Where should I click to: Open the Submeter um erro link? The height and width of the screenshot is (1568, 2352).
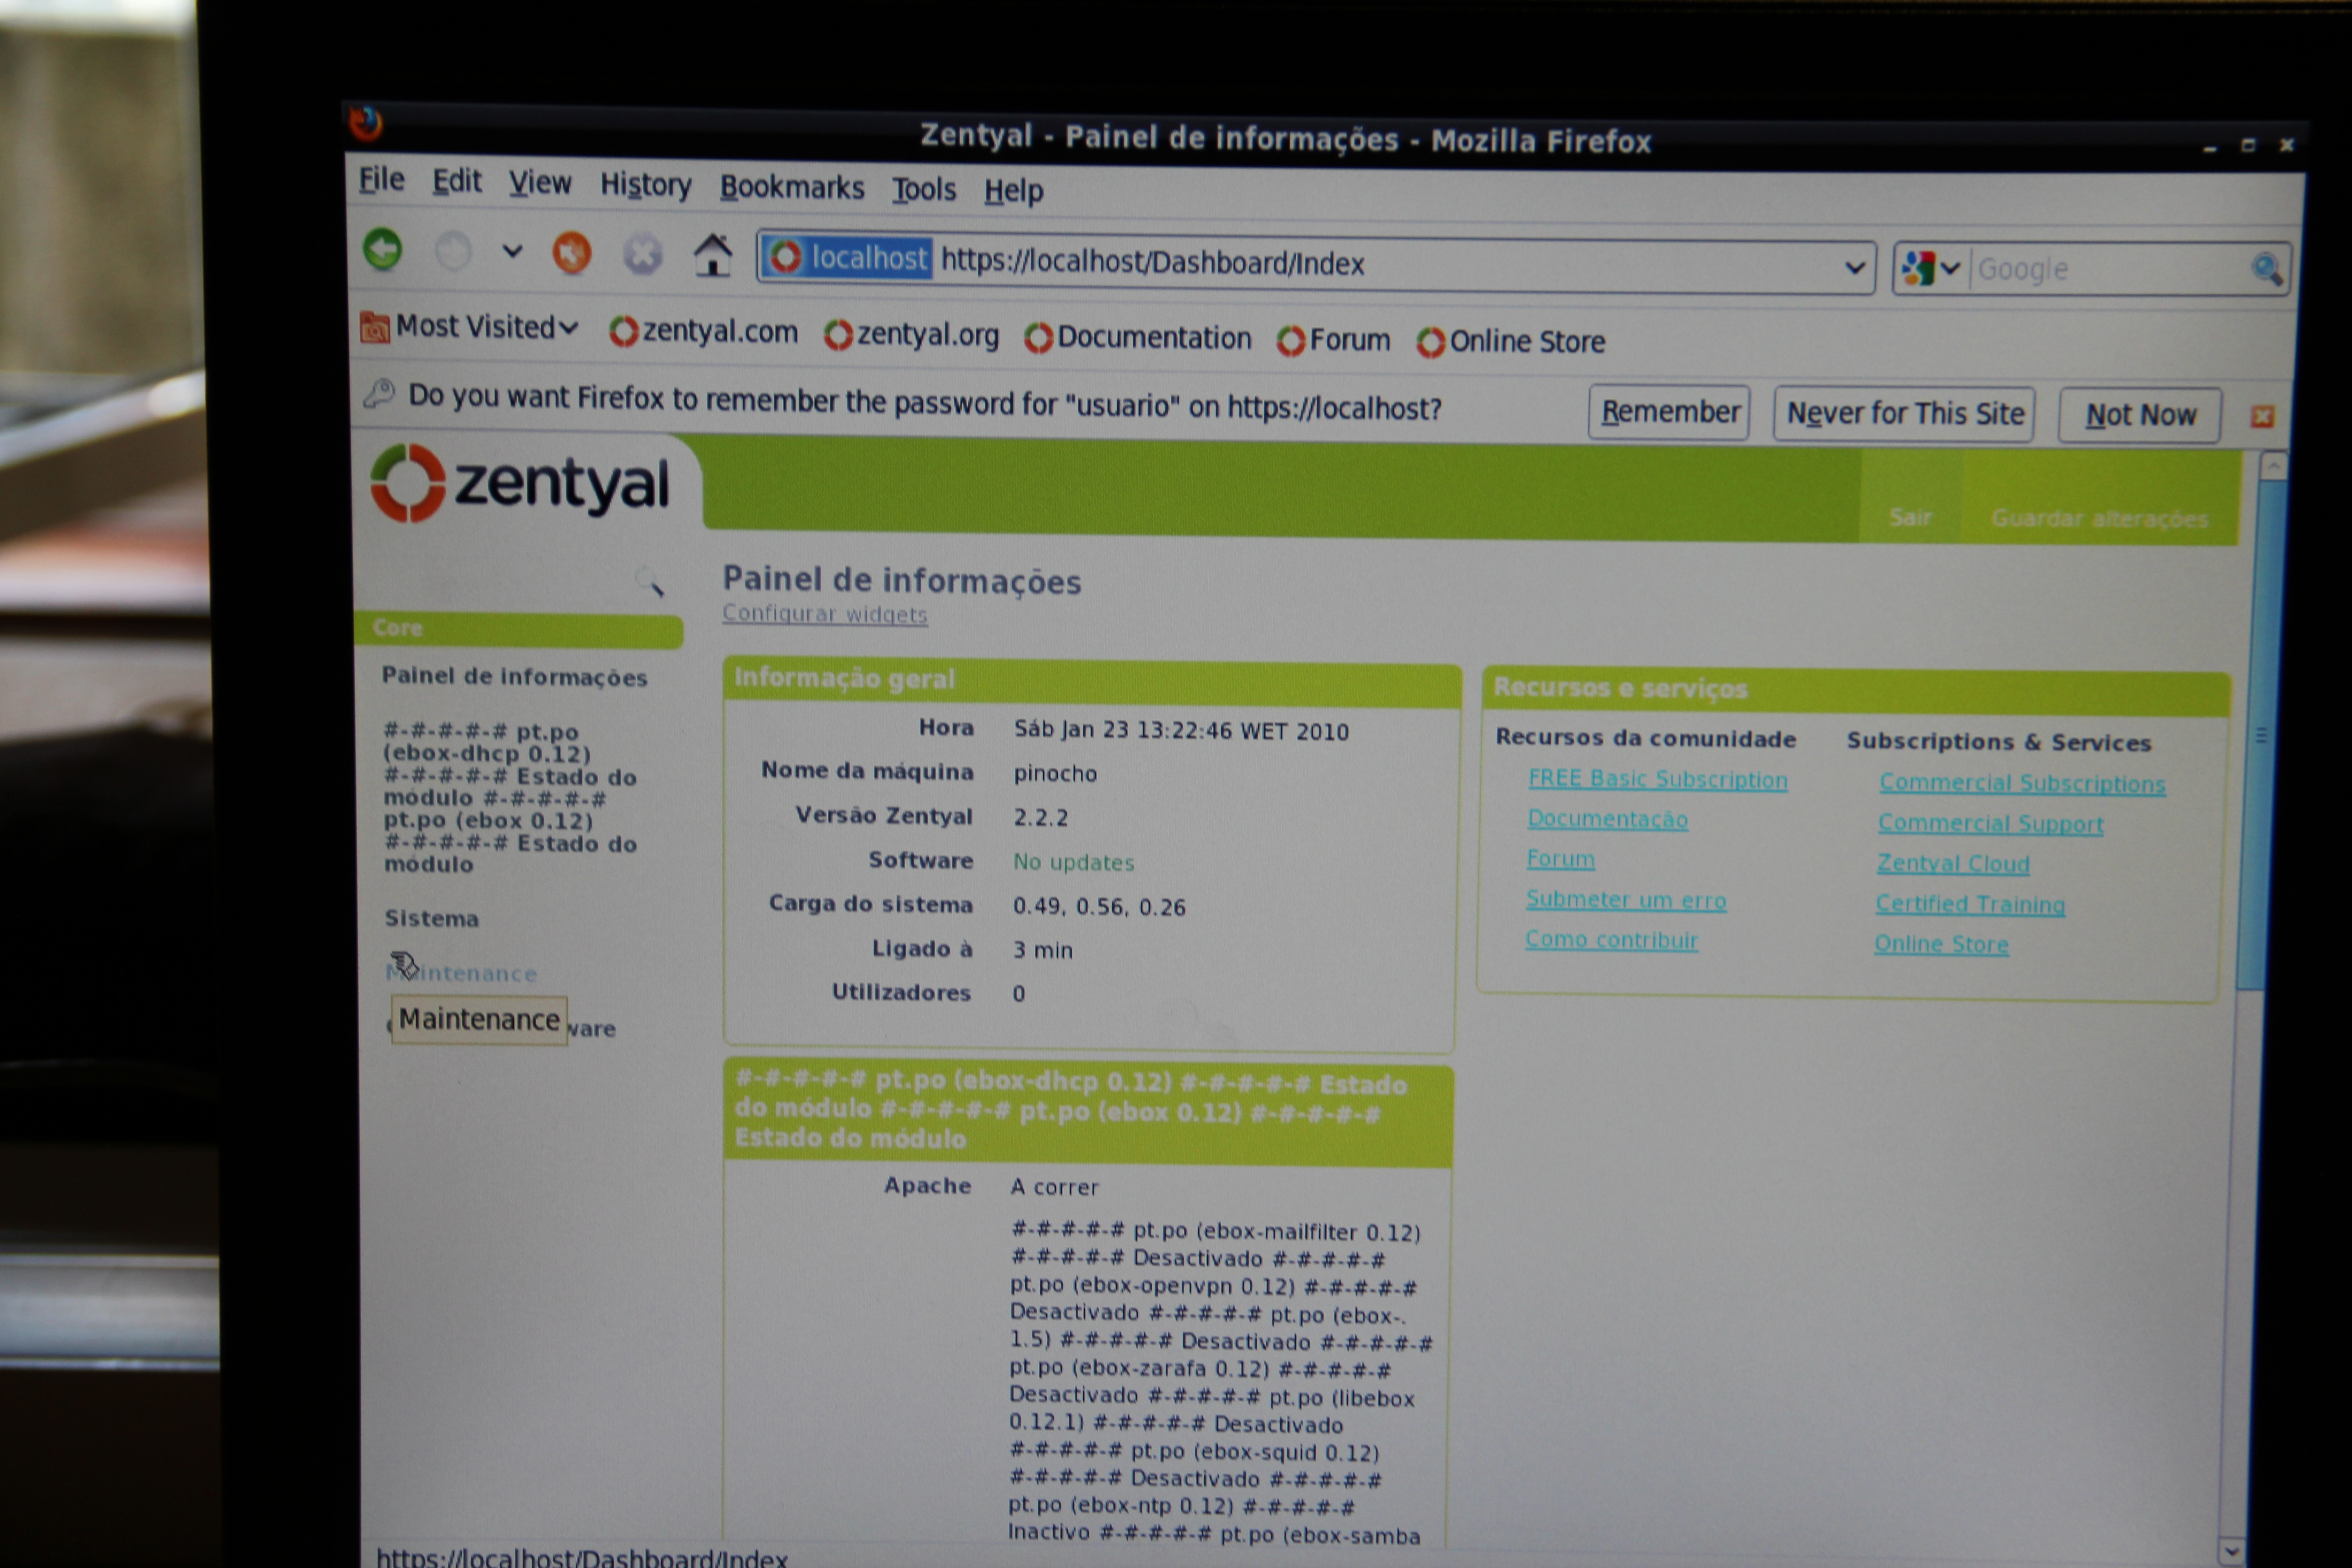(1626, 900)
